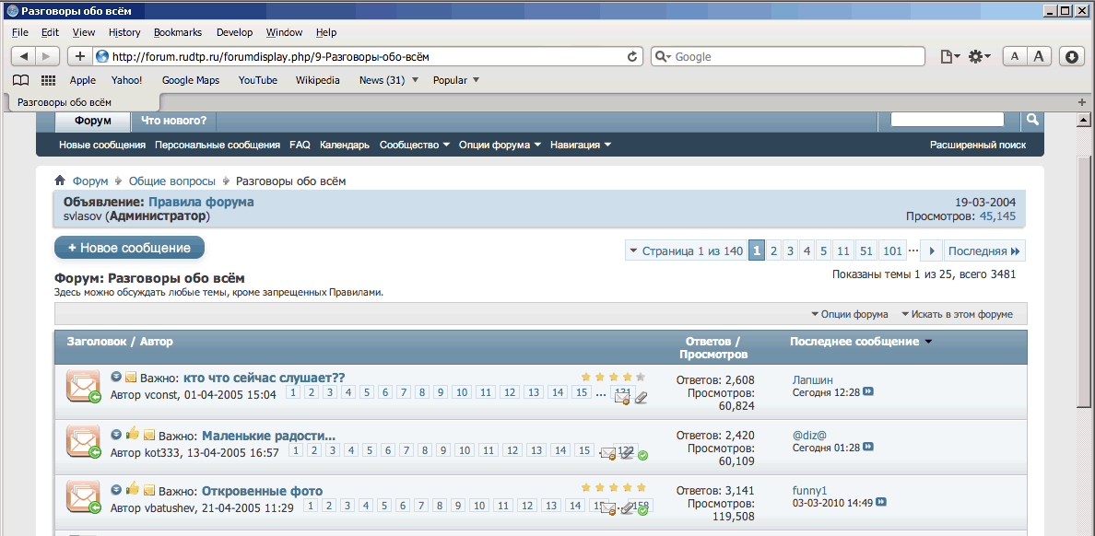The height and width of the screenshot is (536, 1095).
Task: Open the settings gear menu
Action: point(979,56)
